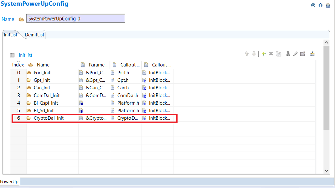Select the Port_Init row name

point(42,73)
